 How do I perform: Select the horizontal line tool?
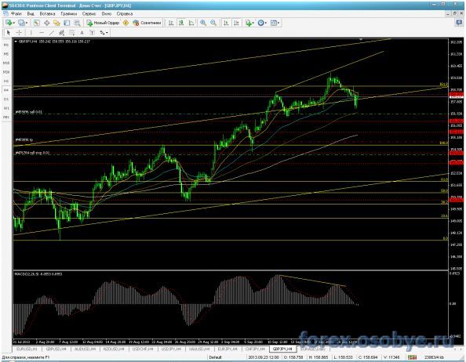coord(42,33)
